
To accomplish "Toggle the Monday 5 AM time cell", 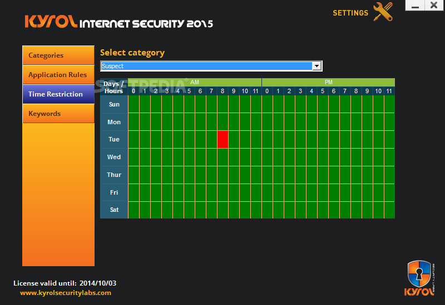I will (x=189, y=121).
